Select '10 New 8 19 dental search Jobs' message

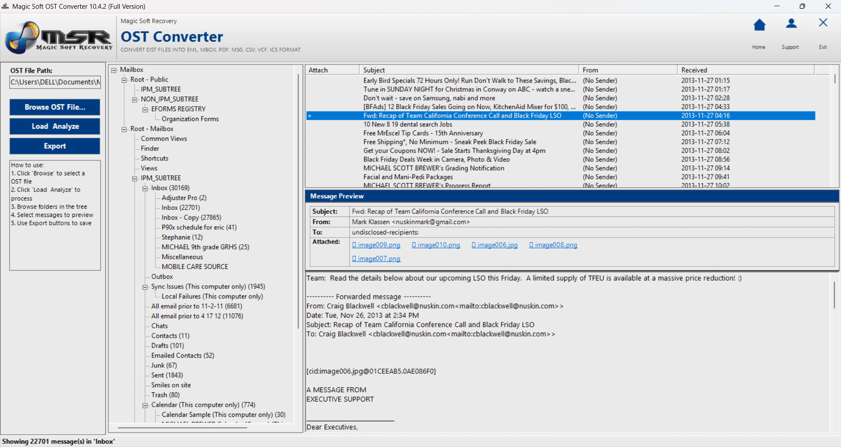[x=560, y=124]
